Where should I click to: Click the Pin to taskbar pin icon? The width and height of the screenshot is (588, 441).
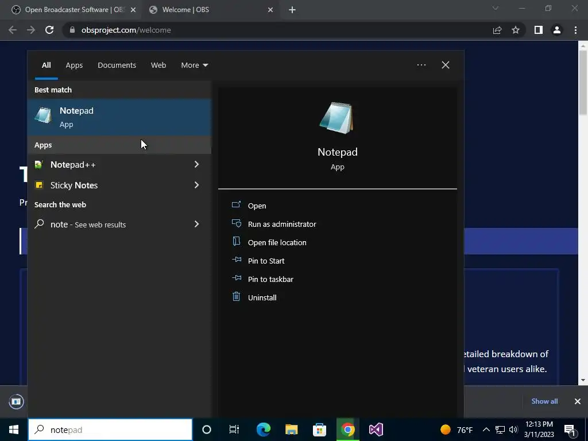[236, 278]
